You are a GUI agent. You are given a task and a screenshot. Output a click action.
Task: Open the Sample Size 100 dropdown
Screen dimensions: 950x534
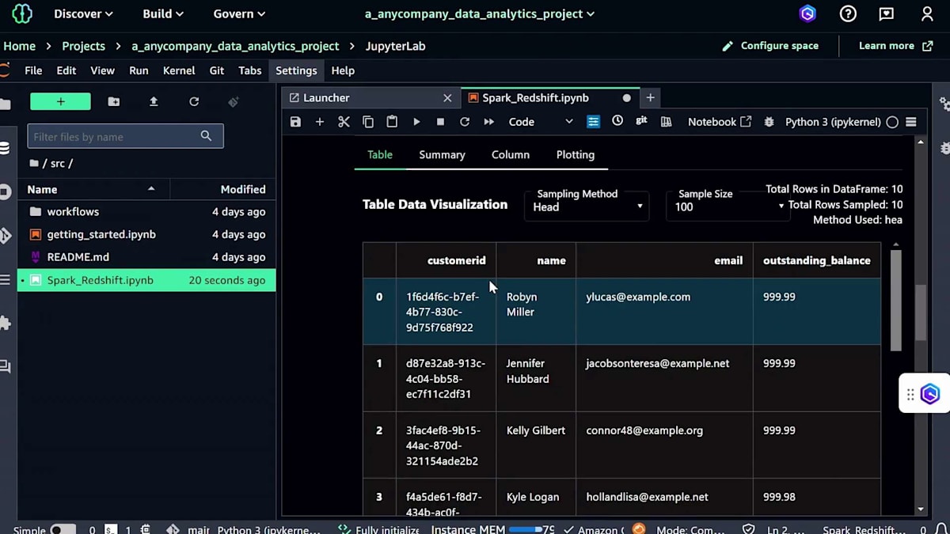(728, 206)
